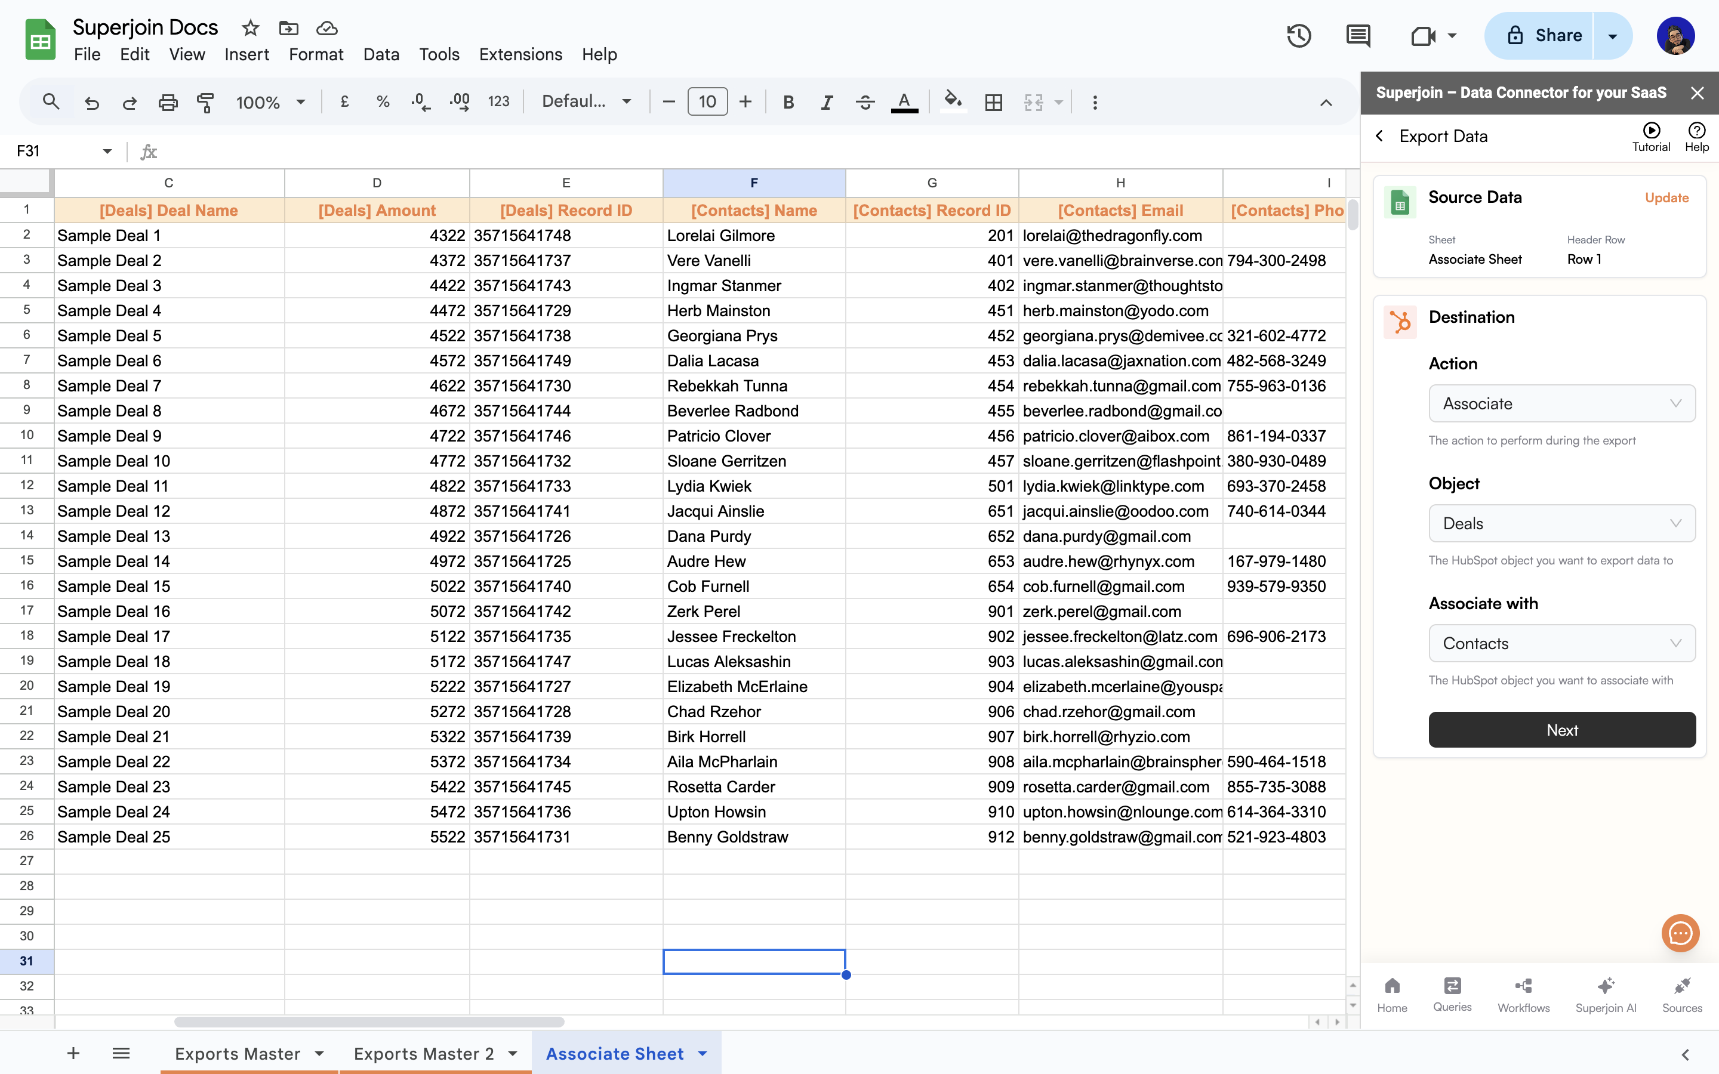The height and width of the screenshot is (1074, 1719).
Task: Open the Object dropdown showing Deals
Action: coord(1561,523)
